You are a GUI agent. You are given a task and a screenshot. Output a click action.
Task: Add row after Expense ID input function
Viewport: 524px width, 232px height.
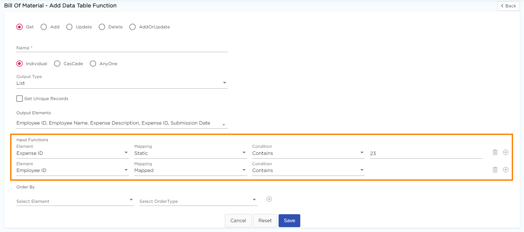pyautogui.click(x=505, y=152)
